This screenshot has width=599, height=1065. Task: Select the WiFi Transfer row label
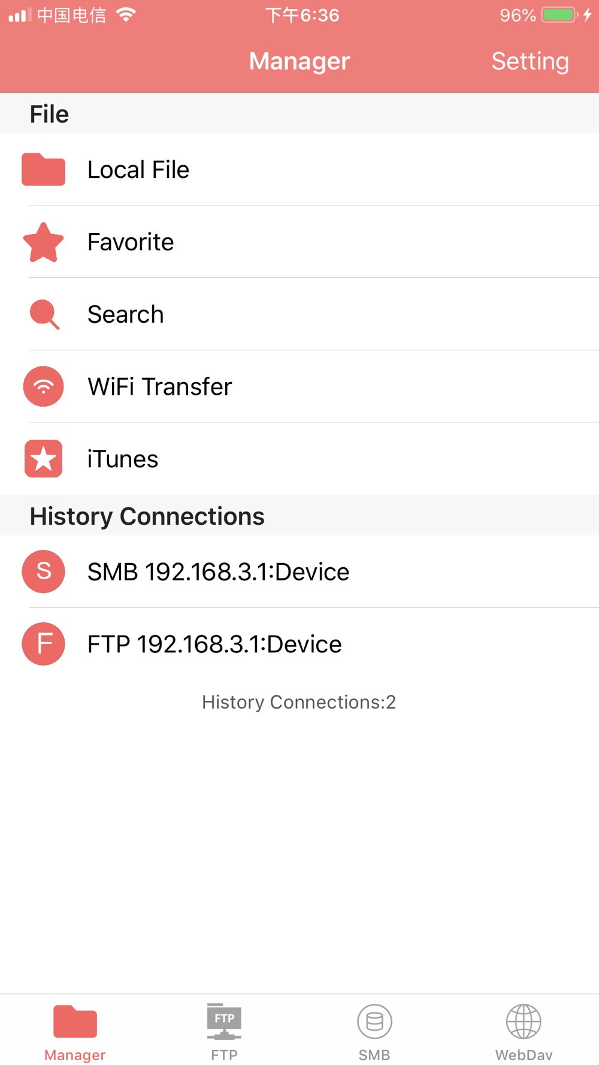[x=159, y=386]
